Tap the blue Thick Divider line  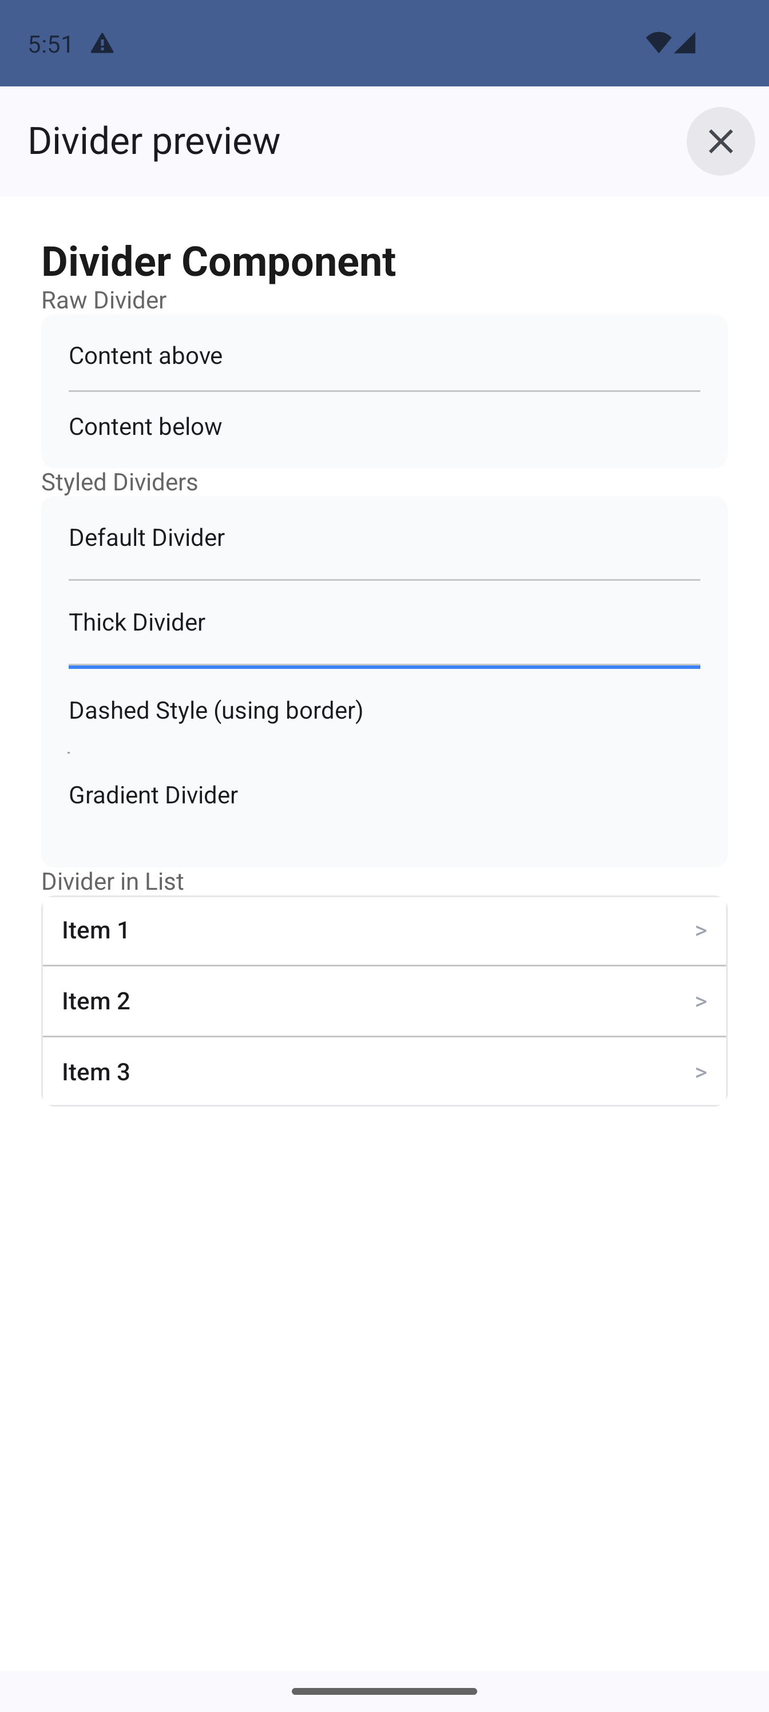[384, 666]
